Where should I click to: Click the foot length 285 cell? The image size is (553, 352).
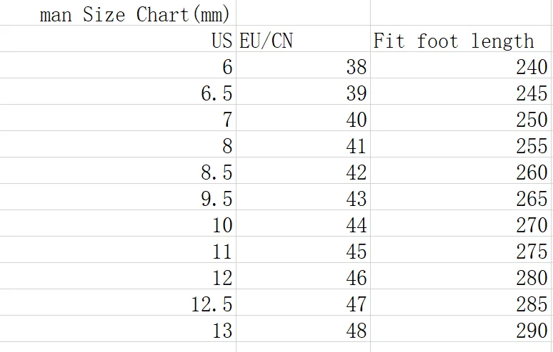pos(461,302)
